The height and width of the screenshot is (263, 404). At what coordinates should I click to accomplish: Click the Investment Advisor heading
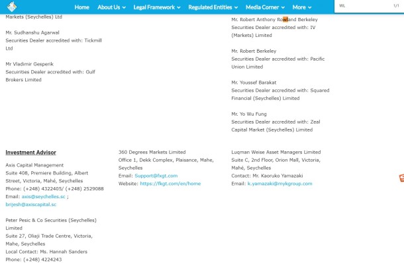click(31, 153)
